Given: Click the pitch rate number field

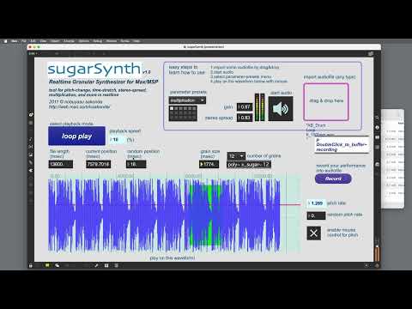Looking at the screenshot, I should pyautogui.click(x=316, y=203).
